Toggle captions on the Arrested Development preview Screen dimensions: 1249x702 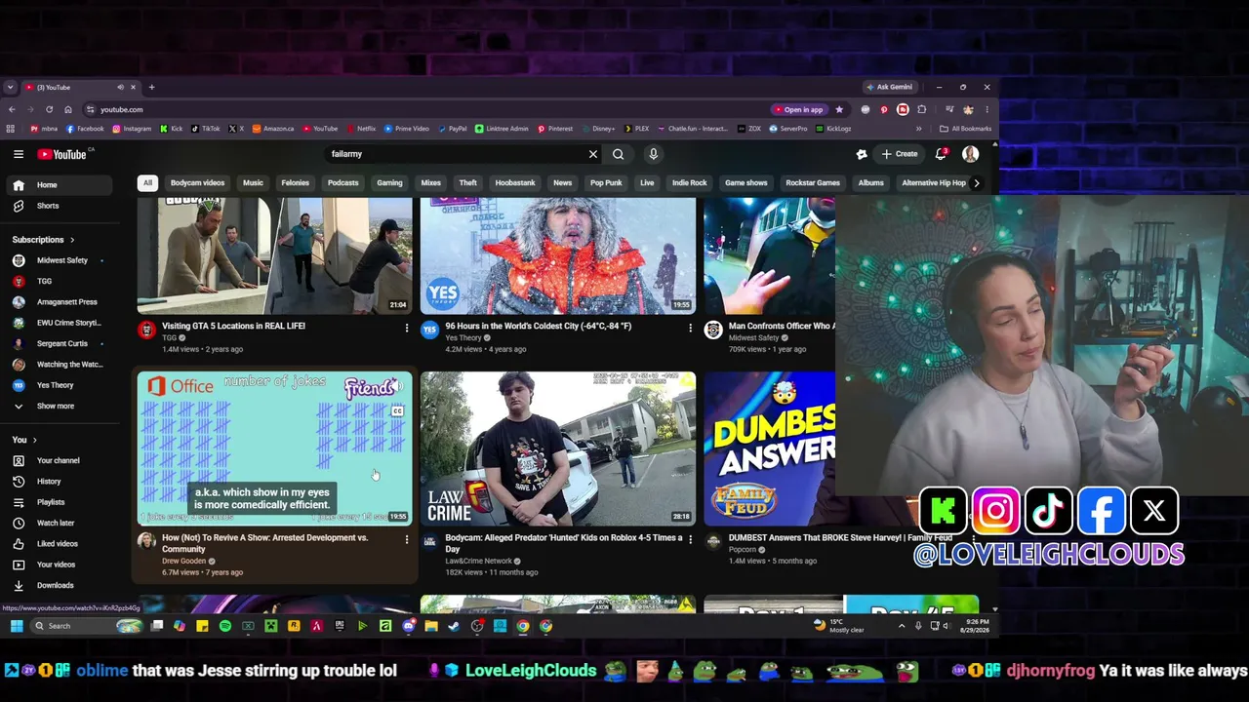tap(397, 411)
